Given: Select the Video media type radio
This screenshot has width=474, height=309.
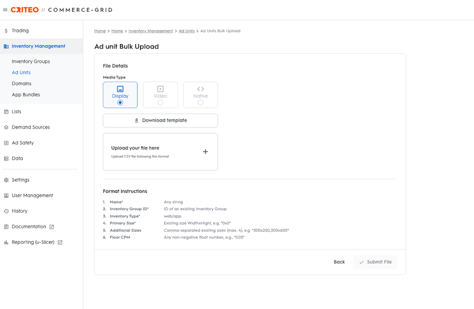Looking at the screenshot, I should 160,103.
